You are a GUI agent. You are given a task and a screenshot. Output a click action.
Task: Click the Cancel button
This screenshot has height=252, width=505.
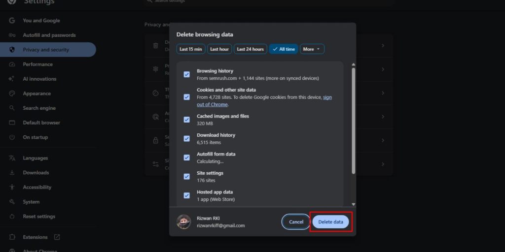tap(296, 222)
